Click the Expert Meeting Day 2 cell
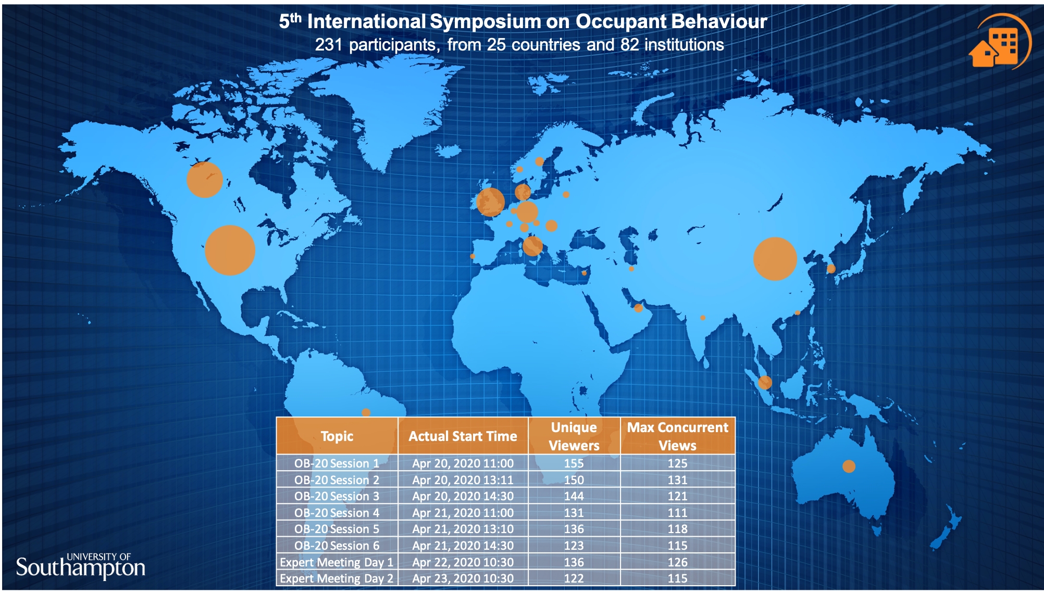 coord(337,578)
